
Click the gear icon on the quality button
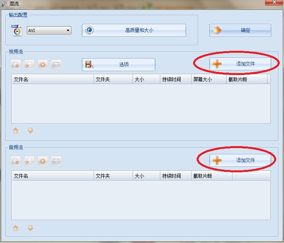coord(89,30)
